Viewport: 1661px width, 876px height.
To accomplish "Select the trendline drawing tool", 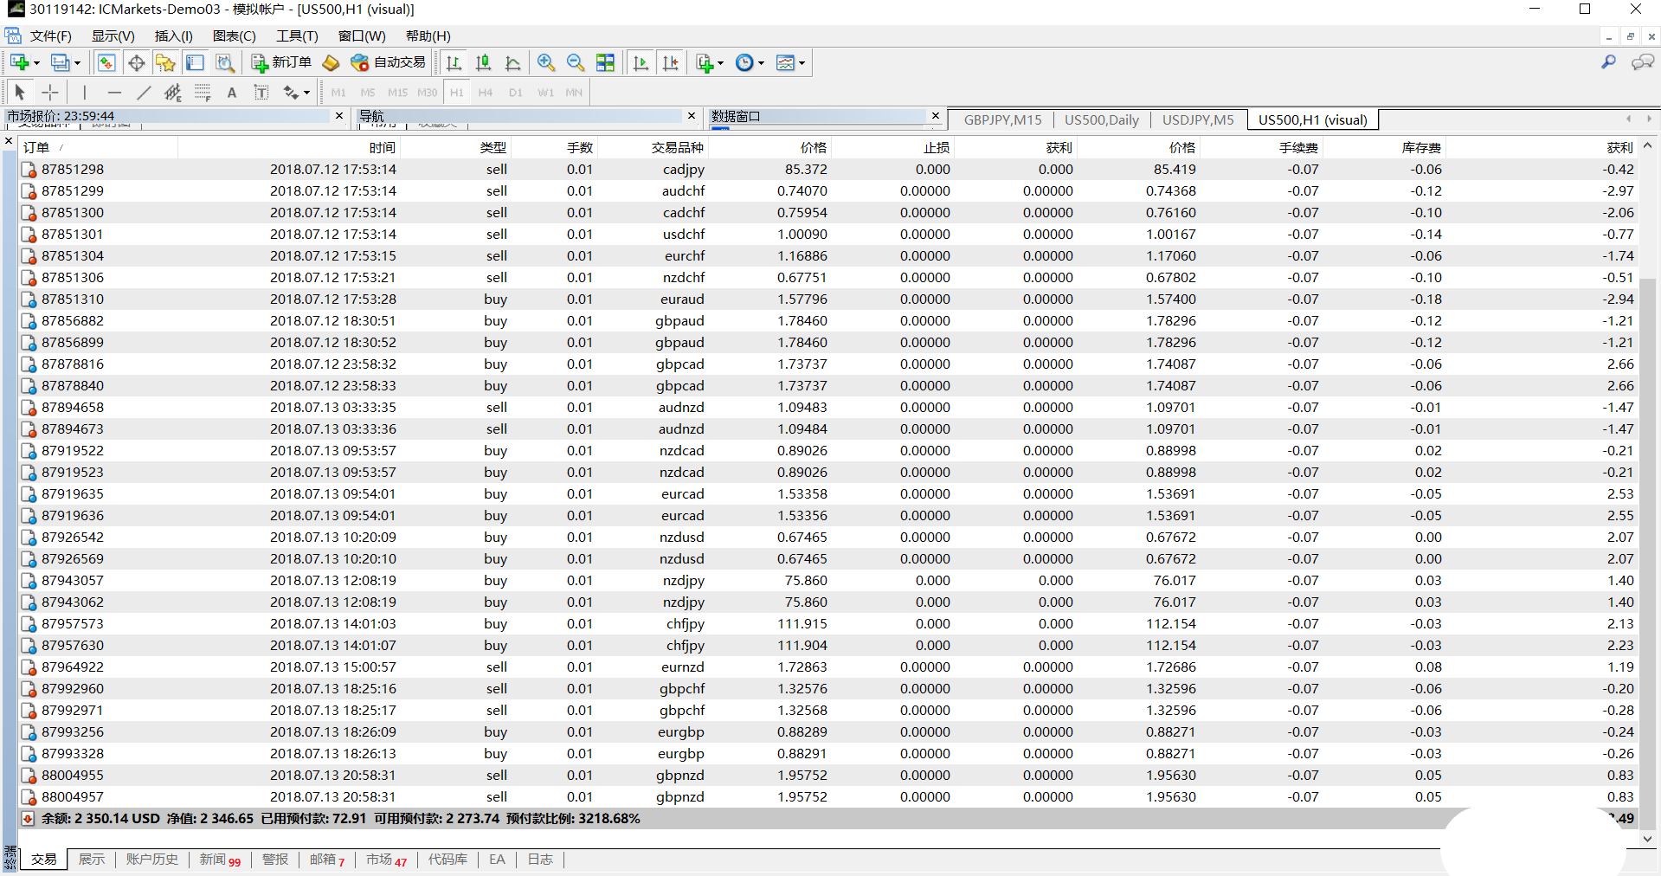I will point(144,93).
